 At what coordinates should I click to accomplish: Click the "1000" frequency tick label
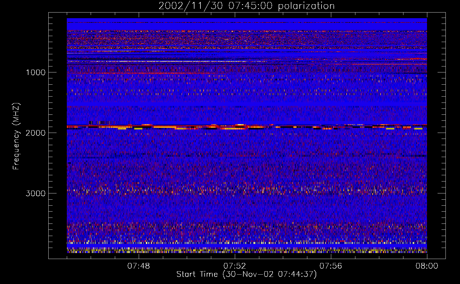[36, 72]
